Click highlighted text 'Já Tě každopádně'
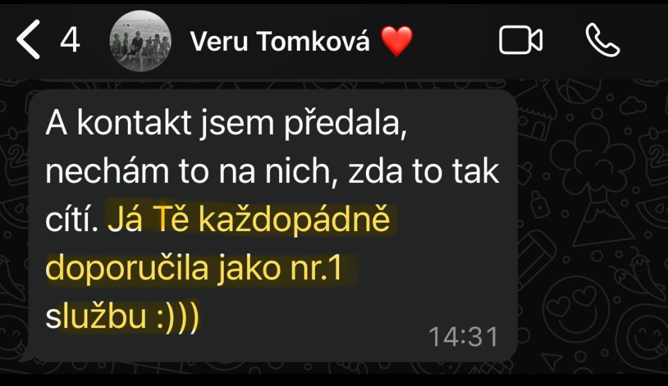The width and height of the screenshot is (668, 386). [249, 220]
